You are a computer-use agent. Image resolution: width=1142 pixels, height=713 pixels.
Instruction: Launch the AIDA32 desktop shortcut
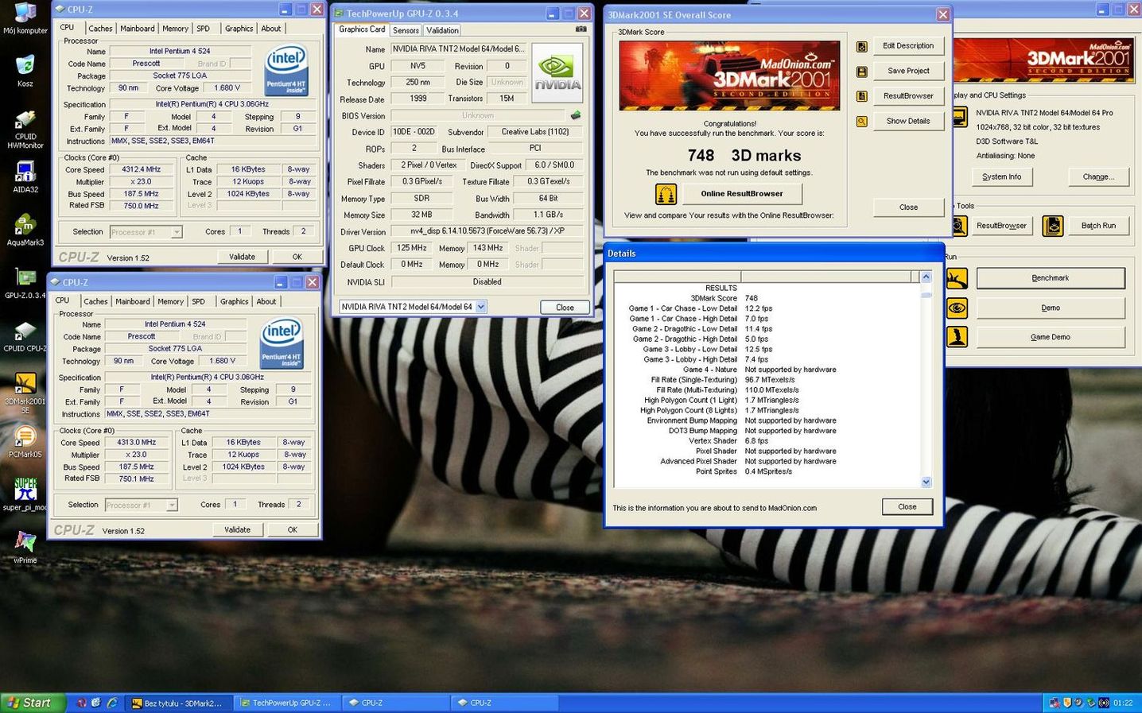[25, 176]
